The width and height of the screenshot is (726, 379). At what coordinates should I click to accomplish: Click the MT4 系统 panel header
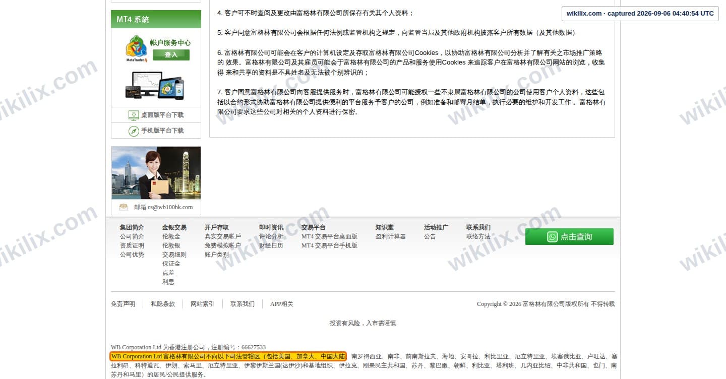coord(156,19)
